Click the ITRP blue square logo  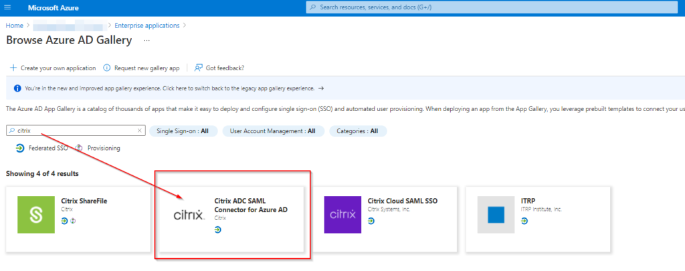coord(496,215)
